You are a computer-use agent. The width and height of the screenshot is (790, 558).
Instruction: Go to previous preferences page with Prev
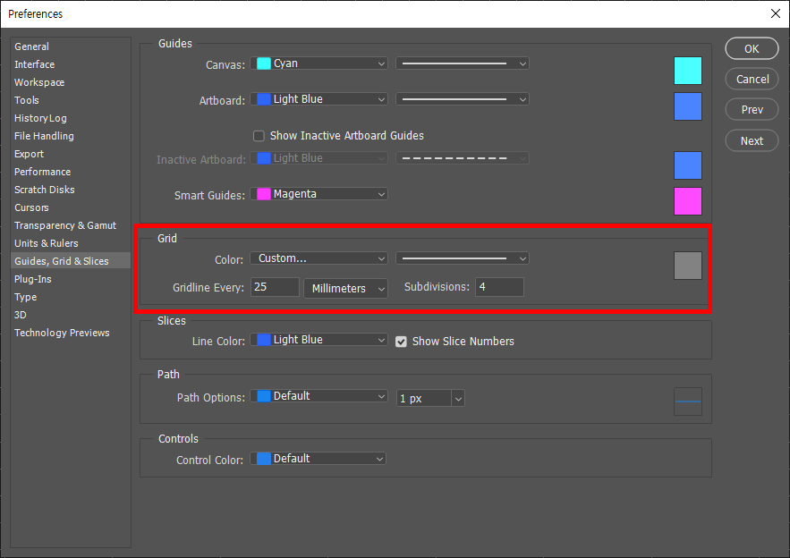(x=752, y=109)
